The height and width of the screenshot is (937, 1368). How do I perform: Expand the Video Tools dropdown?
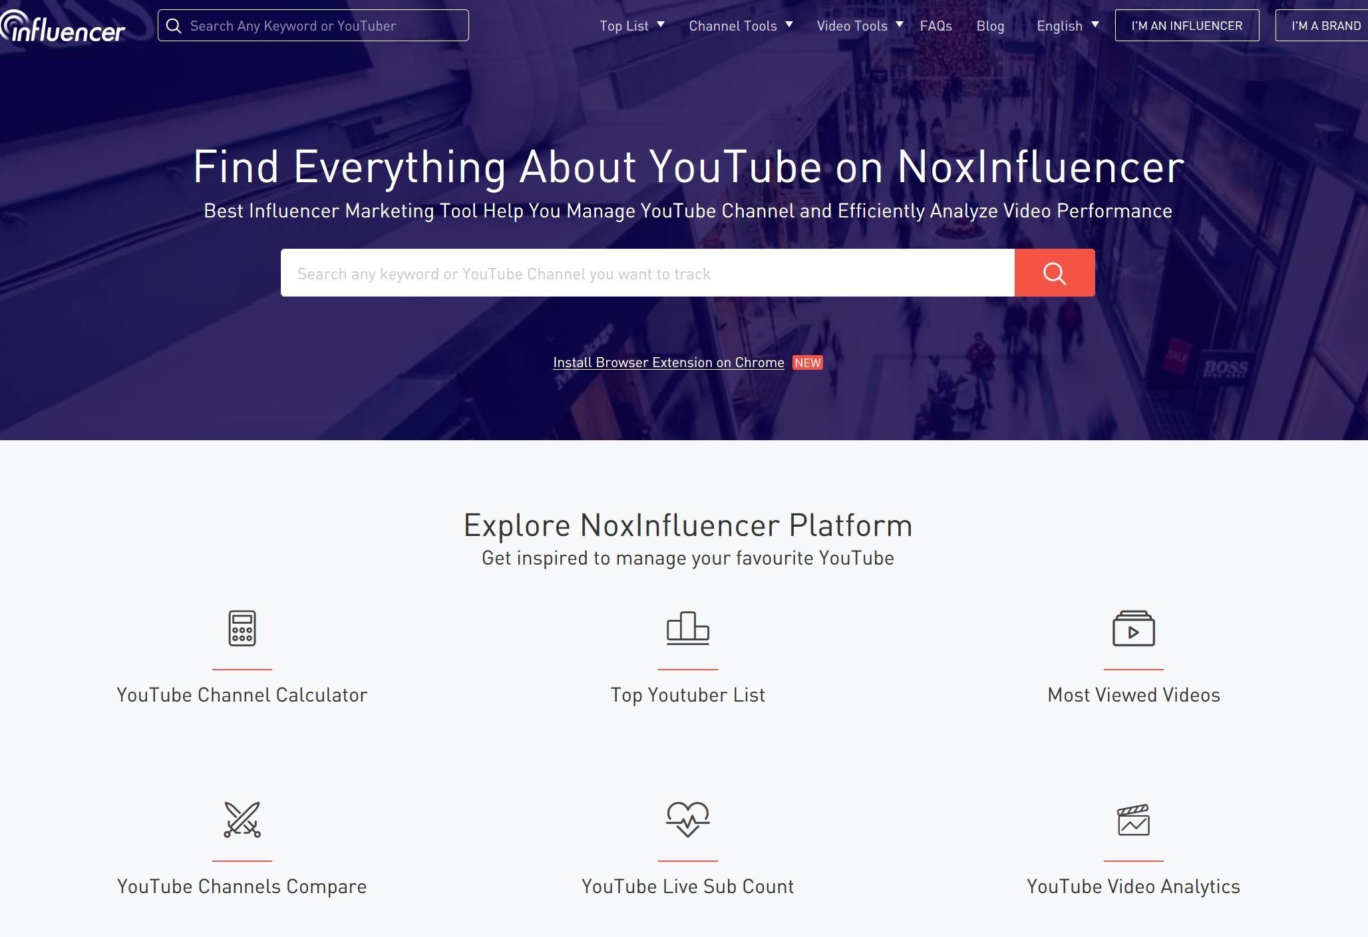pyautogui.click(x=859, y=26)
